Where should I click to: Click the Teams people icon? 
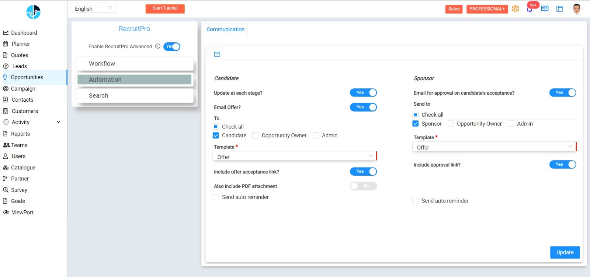point(6,145)
